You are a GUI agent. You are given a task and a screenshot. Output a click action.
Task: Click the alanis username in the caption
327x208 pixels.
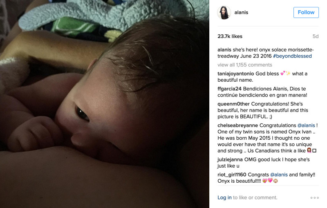click(x=224, y=49)
